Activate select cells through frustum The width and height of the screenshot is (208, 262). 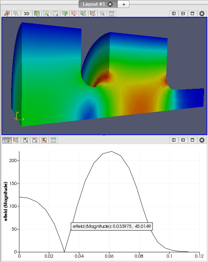65,14
